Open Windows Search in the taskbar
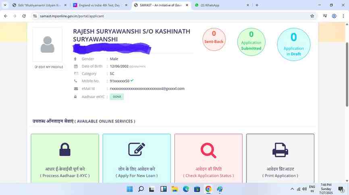Image resolution: width=349 pixels, height=195 pixels. pyautogui.click(x=141, y=189)
